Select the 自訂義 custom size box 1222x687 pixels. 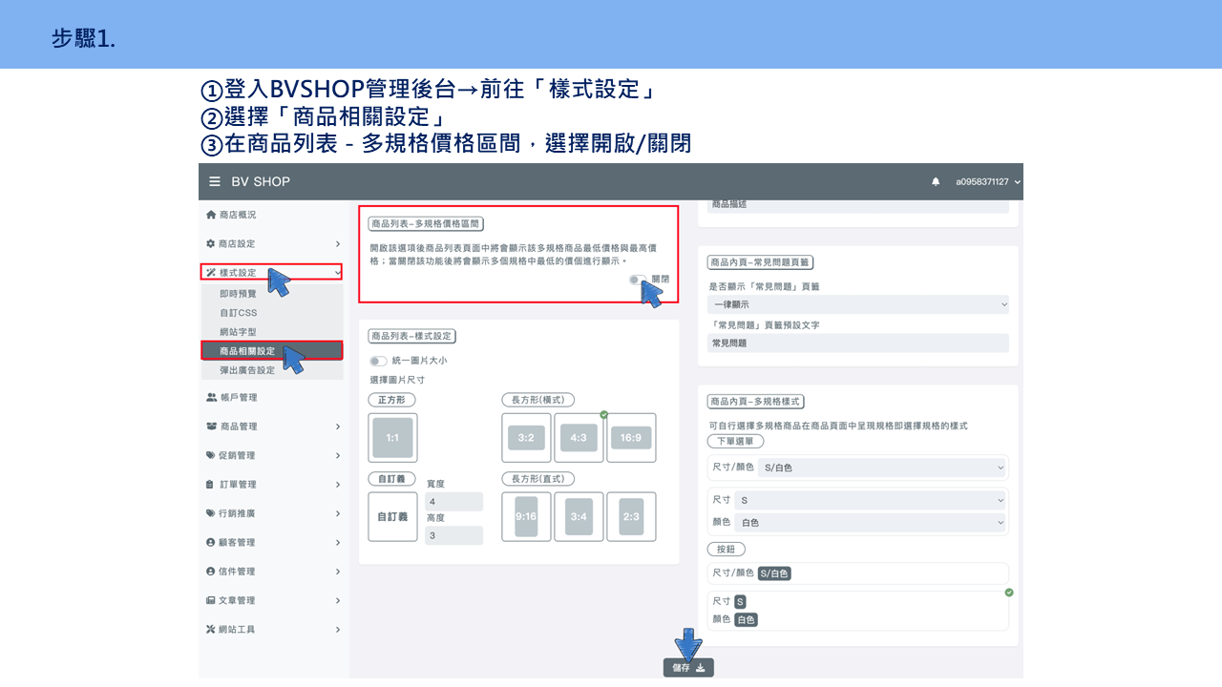[x=392, y=517]
